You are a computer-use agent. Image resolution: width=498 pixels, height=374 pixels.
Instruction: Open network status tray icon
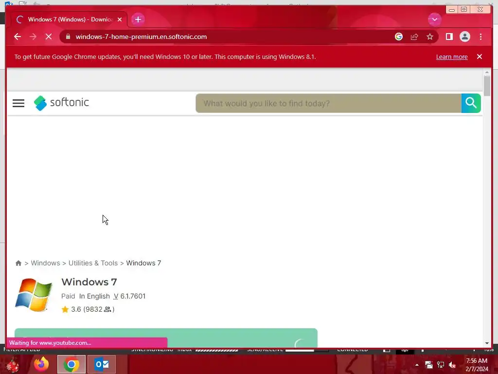441,365
